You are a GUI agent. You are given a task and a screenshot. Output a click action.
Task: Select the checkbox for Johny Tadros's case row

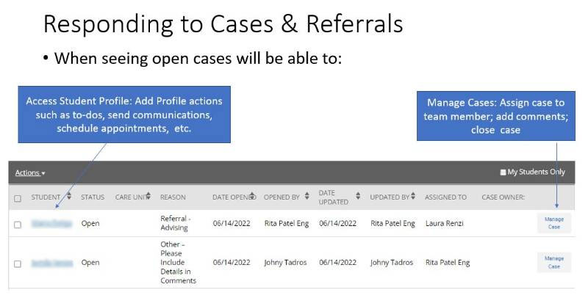tap(18, 263)
